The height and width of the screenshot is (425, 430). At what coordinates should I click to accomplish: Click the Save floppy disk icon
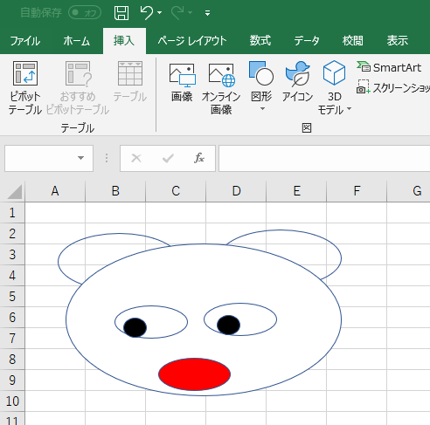(x=121, y=13)
